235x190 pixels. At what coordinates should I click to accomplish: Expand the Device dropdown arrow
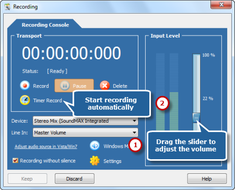pyautogui.click(x=134, y=121)
